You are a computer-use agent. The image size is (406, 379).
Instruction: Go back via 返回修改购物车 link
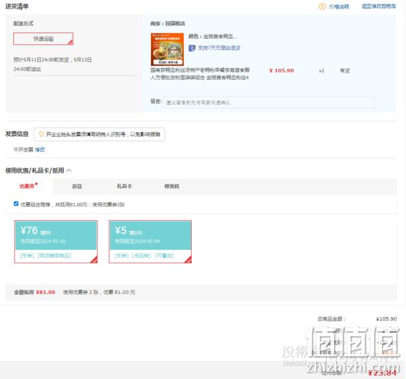coord(379,7)
